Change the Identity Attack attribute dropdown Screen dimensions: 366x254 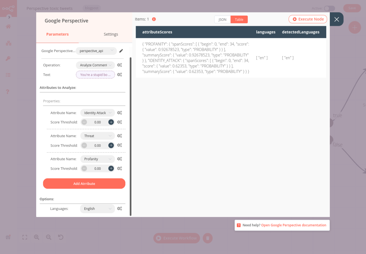point(98,113)
